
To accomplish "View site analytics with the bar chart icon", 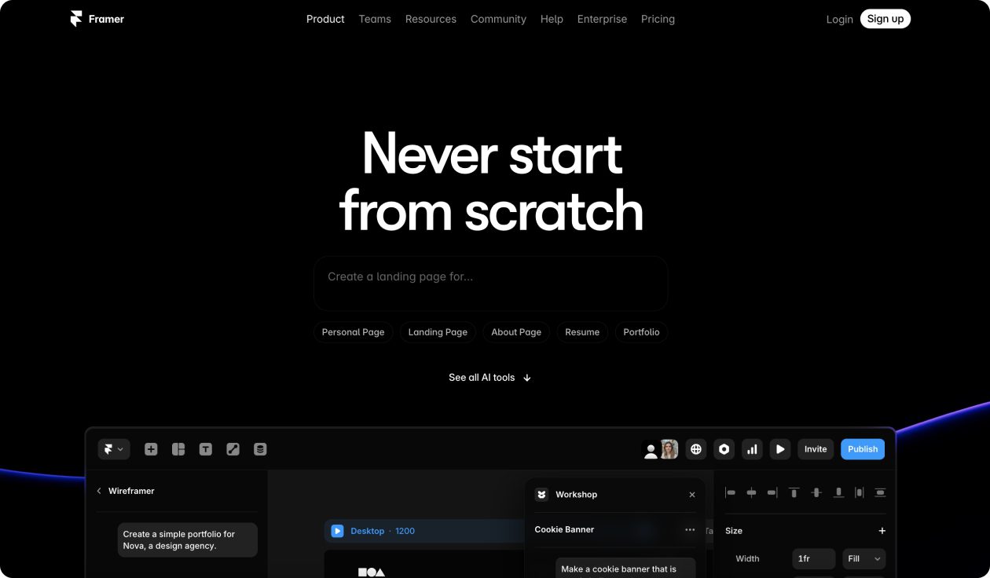I will click(752, 448).
